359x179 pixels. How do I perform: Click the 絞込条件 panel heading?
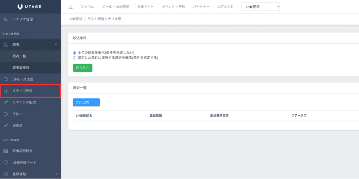click(80, 38)
